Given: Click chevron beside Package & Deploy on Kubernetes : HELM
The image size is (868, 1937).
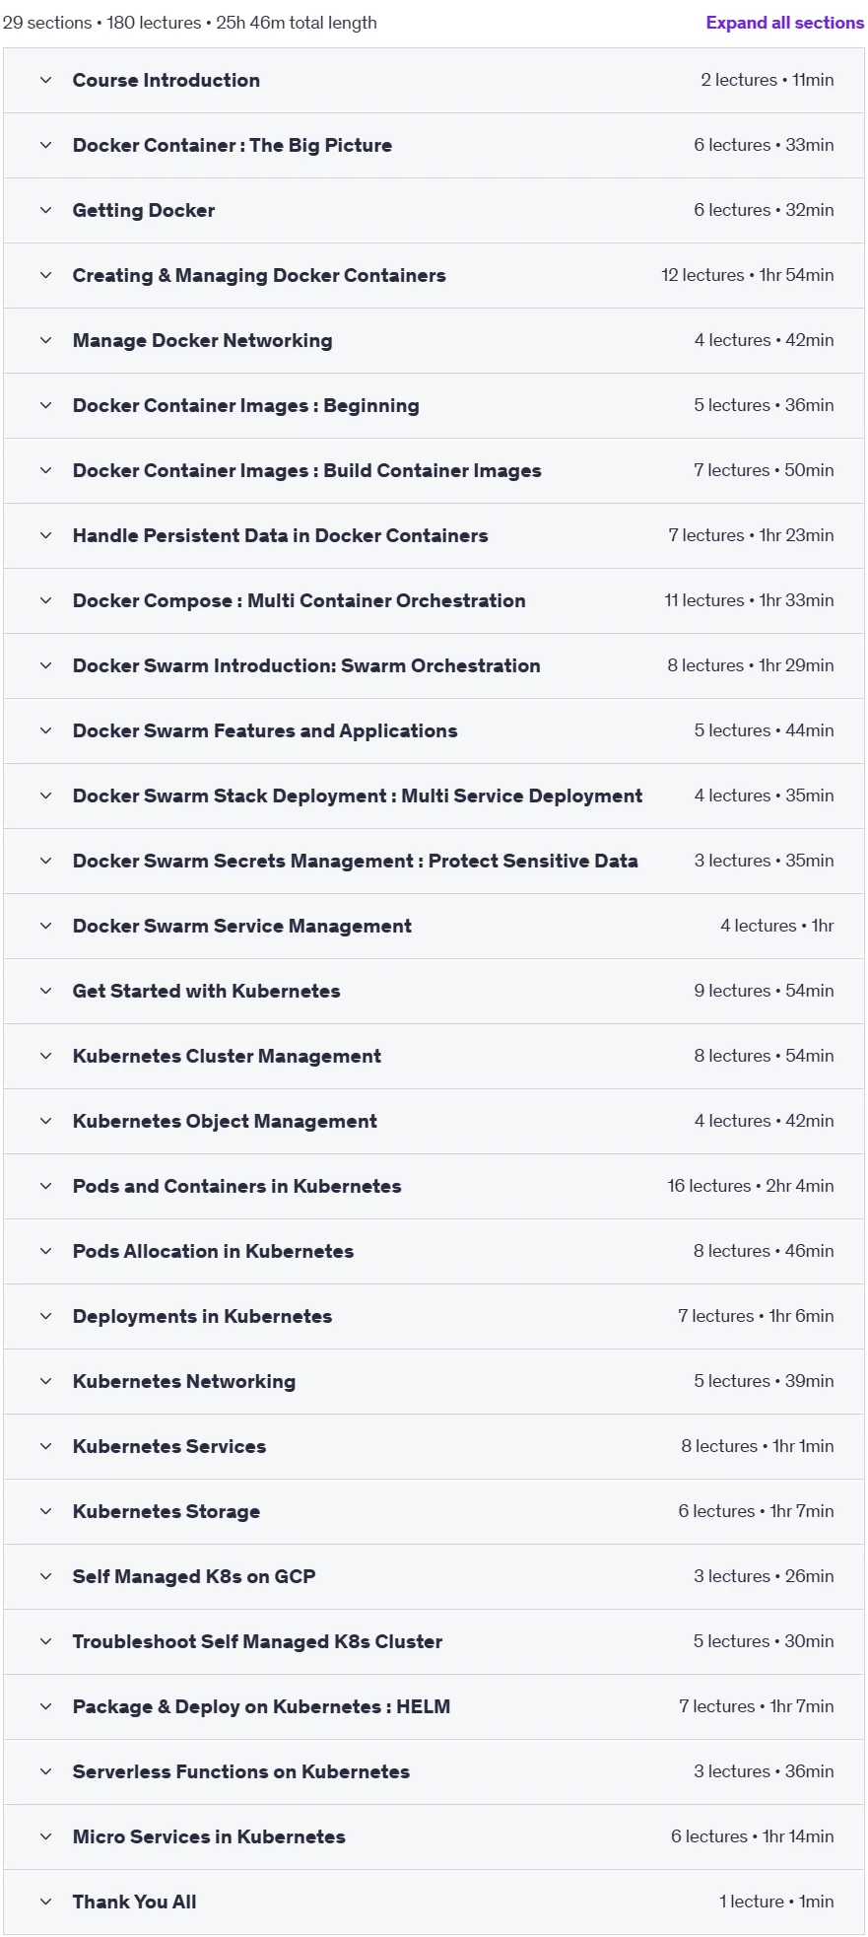Looking at the screenshot, I should click(x=45, y=1706).
